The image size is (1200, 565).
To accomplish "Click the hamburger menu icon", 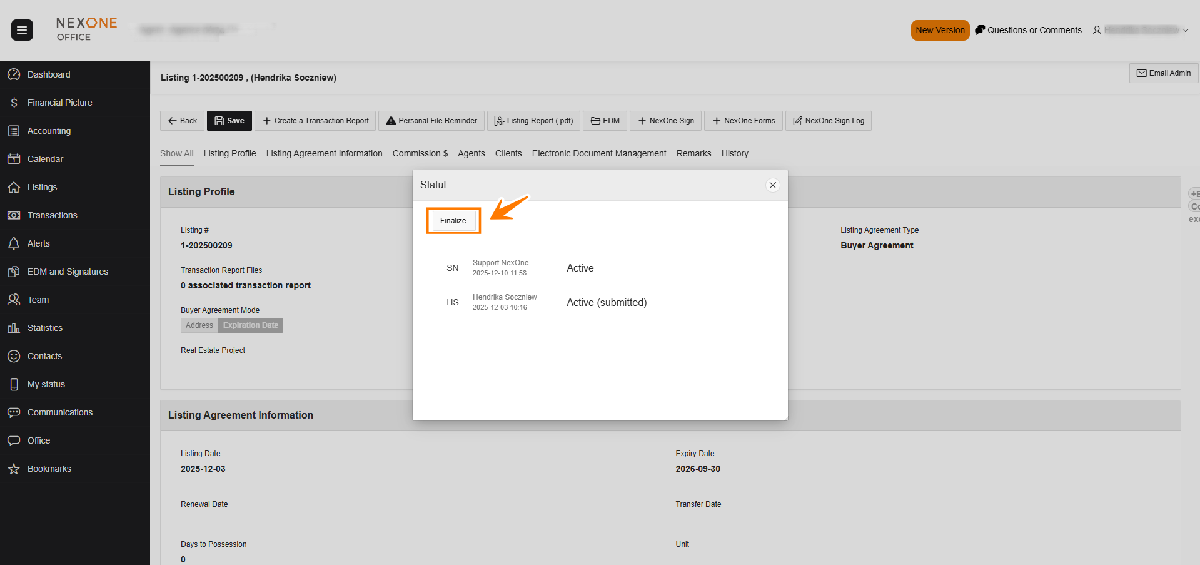I will pyautogui.click(x=22, y=30).
